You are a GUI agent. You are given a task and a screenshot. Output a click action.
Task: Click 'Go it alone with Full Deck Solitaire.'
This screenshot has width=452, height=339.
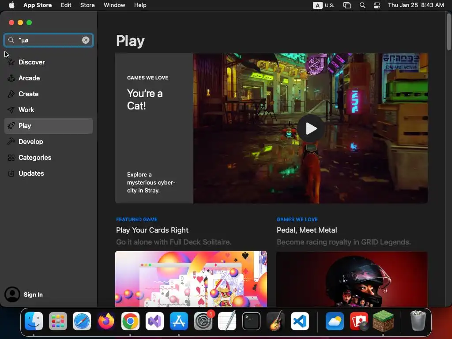point(173,242)
